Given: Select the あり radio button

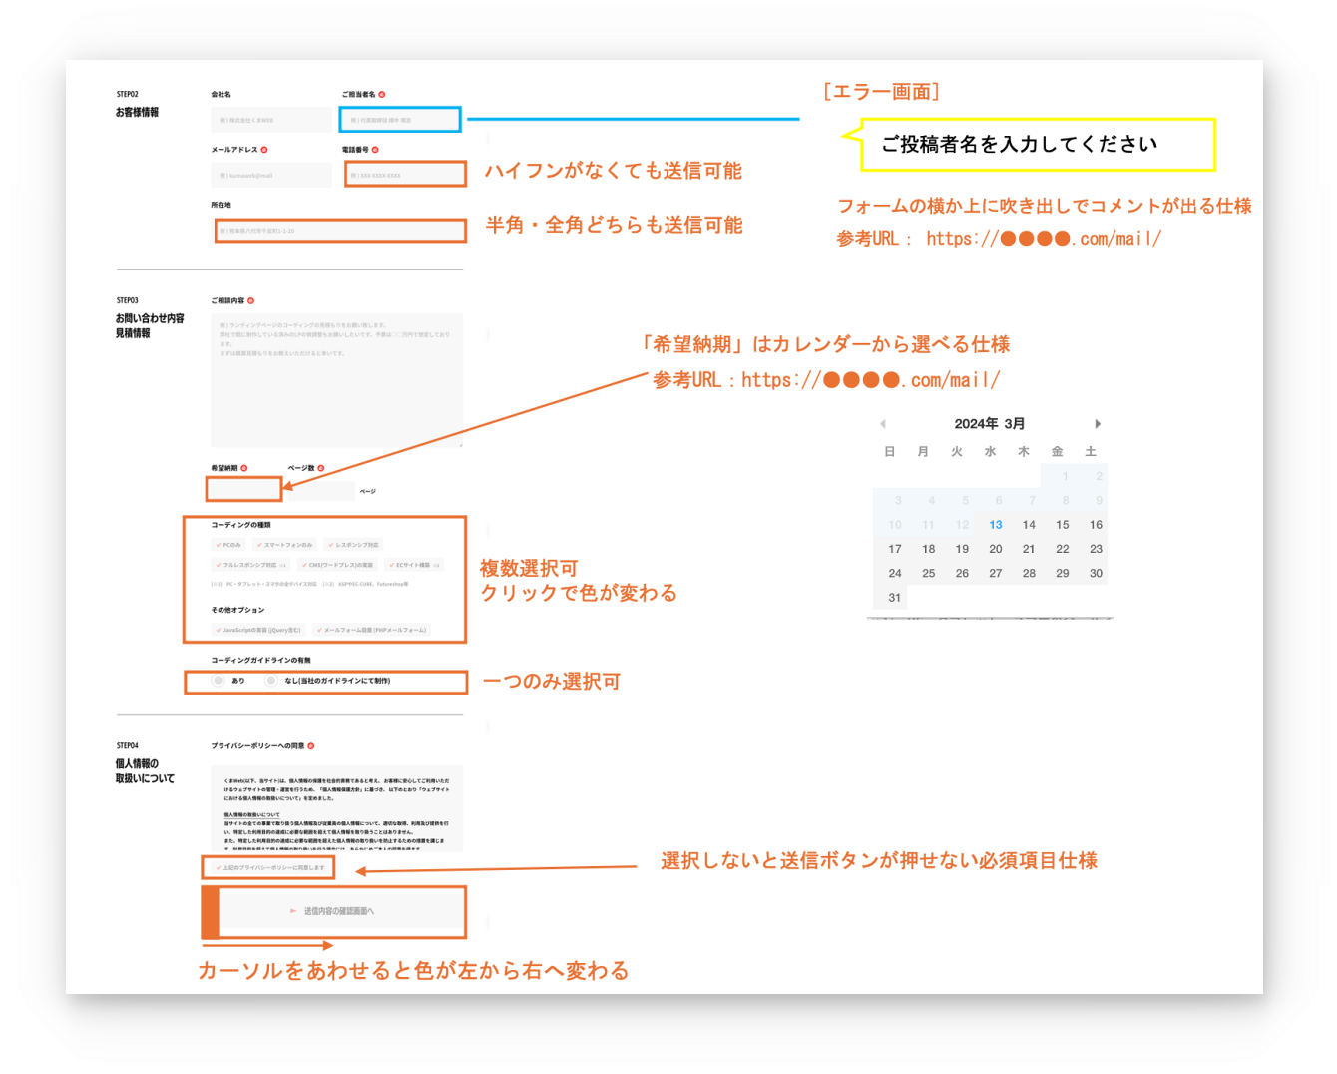Looking at the screenshot, I should coord(219,681).
